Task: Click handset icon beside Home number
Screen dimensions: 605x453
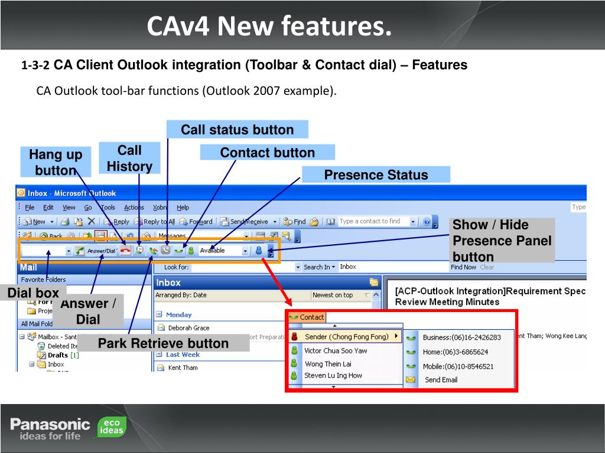Action: point(411,352)
